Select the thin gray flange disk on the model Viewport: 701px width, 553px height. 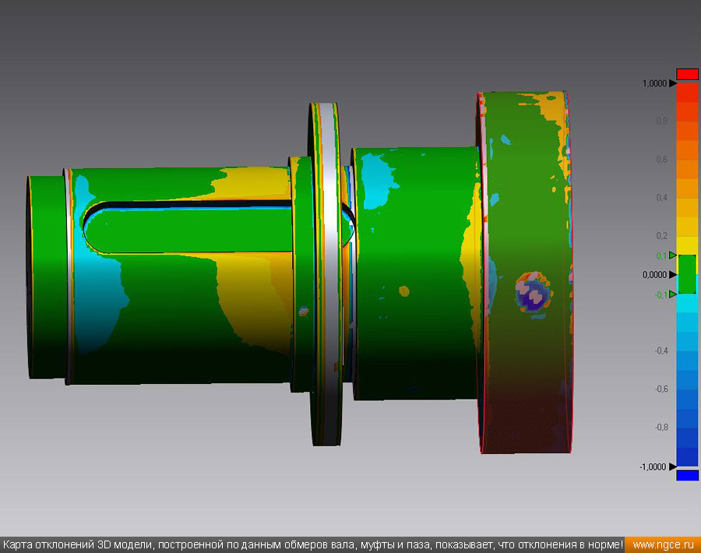(x=327, y=273)
